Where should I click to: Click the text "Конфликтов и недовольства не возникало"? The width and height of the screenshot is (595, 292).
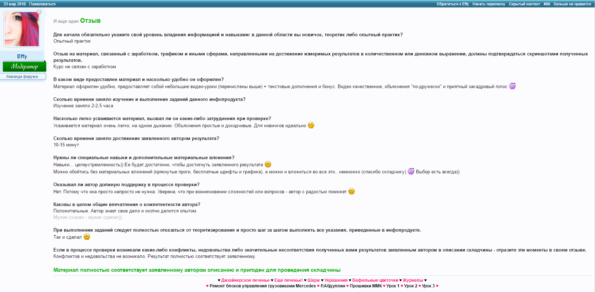pos(99,256)
